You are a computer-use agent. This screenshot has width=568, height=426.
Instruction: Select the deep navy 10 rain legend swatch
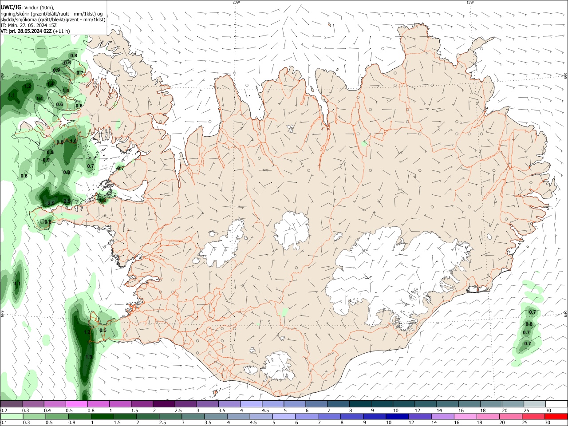pos(397,416)
